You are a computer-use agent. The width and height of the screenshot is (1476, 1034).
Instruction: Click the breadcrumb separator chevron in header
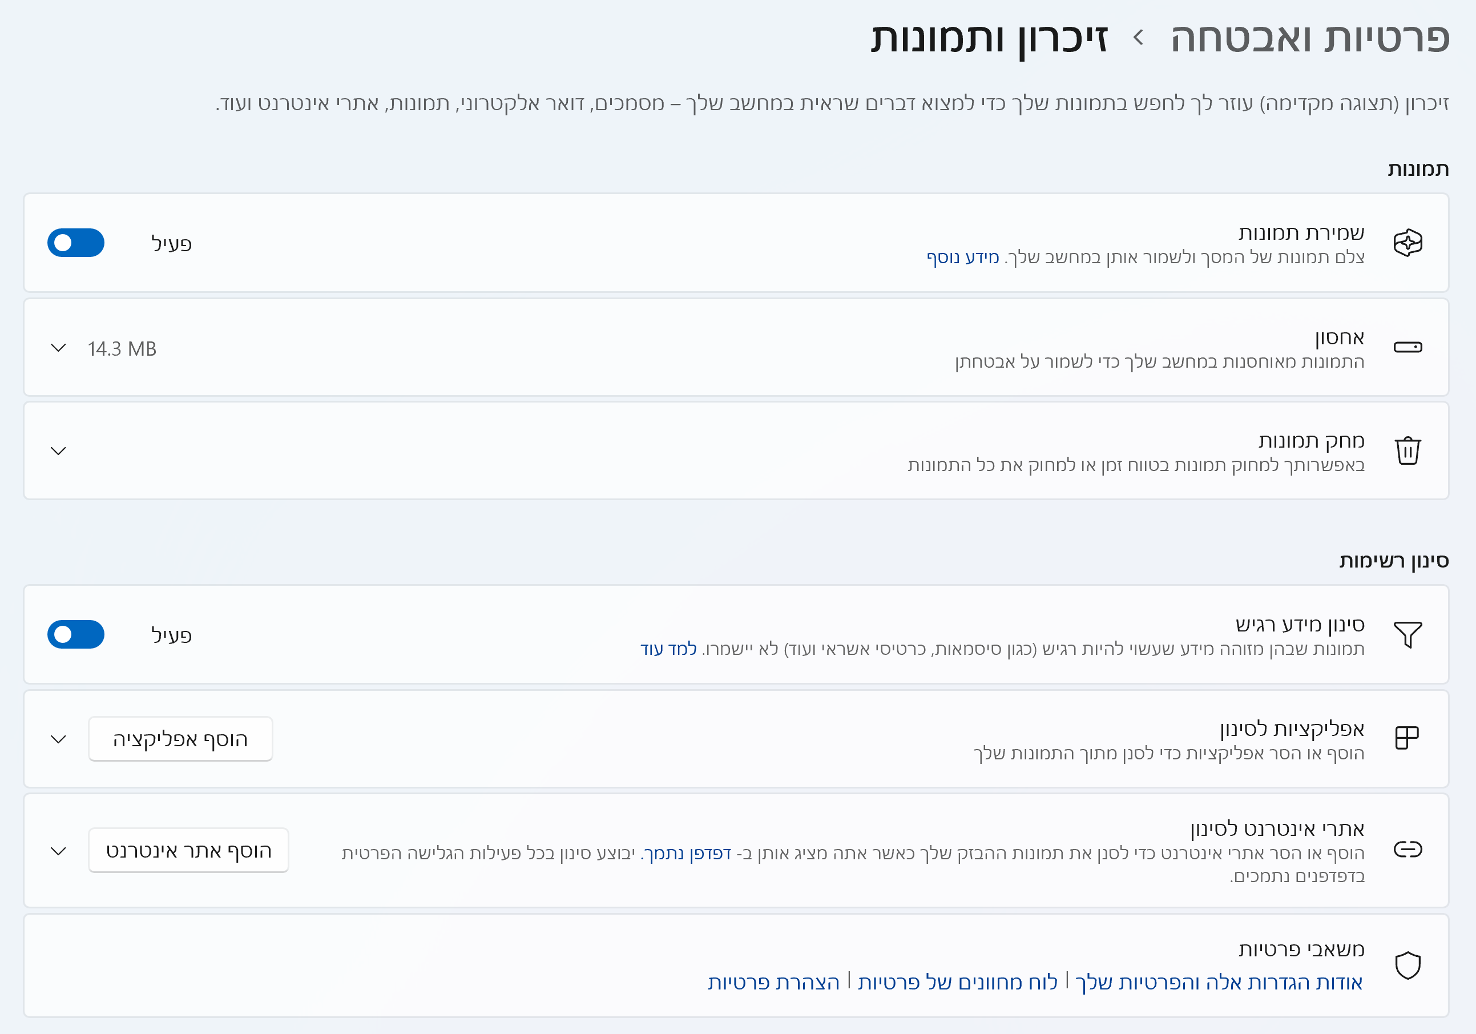coord(1139,37)
